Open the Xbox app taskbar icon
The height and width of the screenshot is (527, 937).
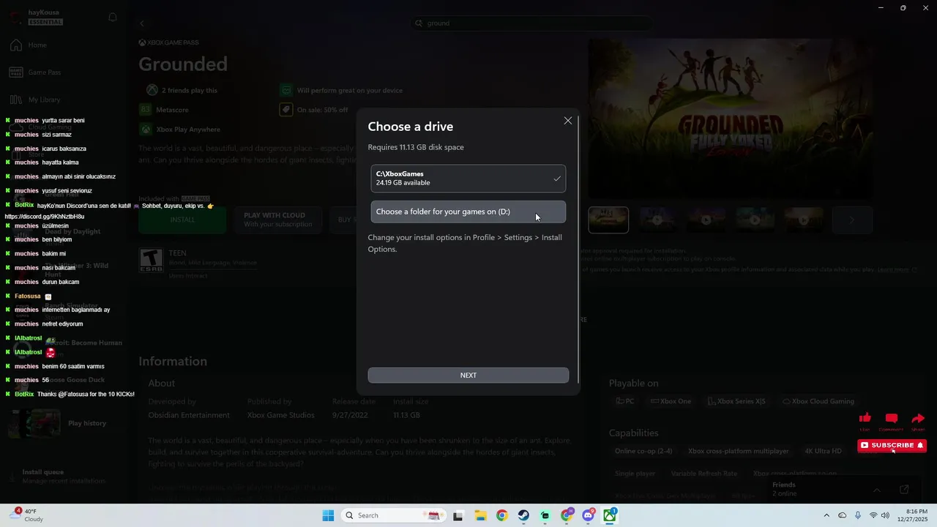click(610, 515)
